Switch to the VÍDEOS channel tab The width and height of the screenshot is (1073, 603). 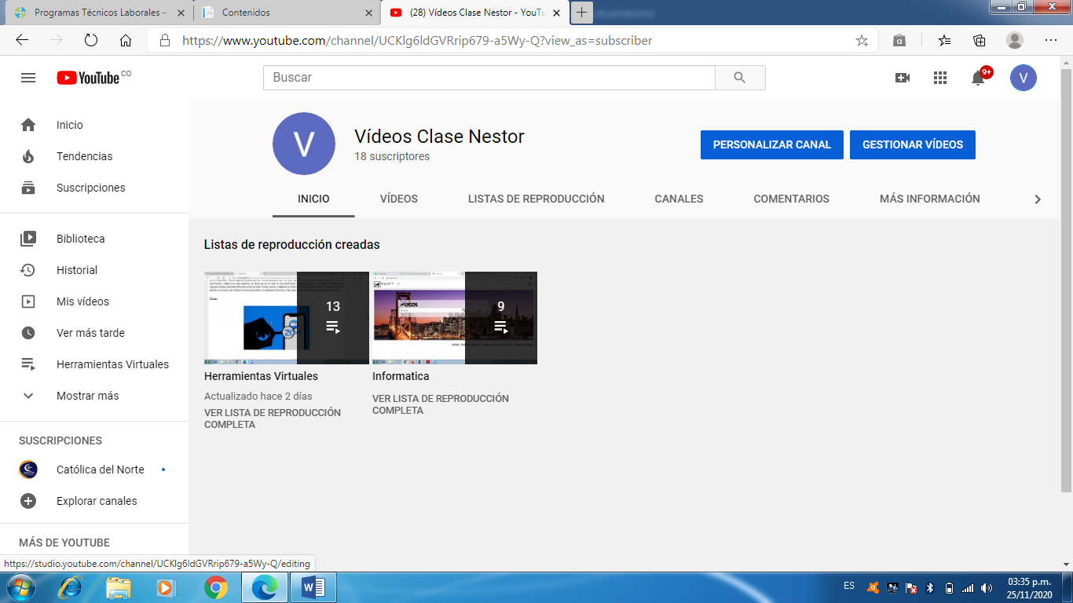[399, 199]
